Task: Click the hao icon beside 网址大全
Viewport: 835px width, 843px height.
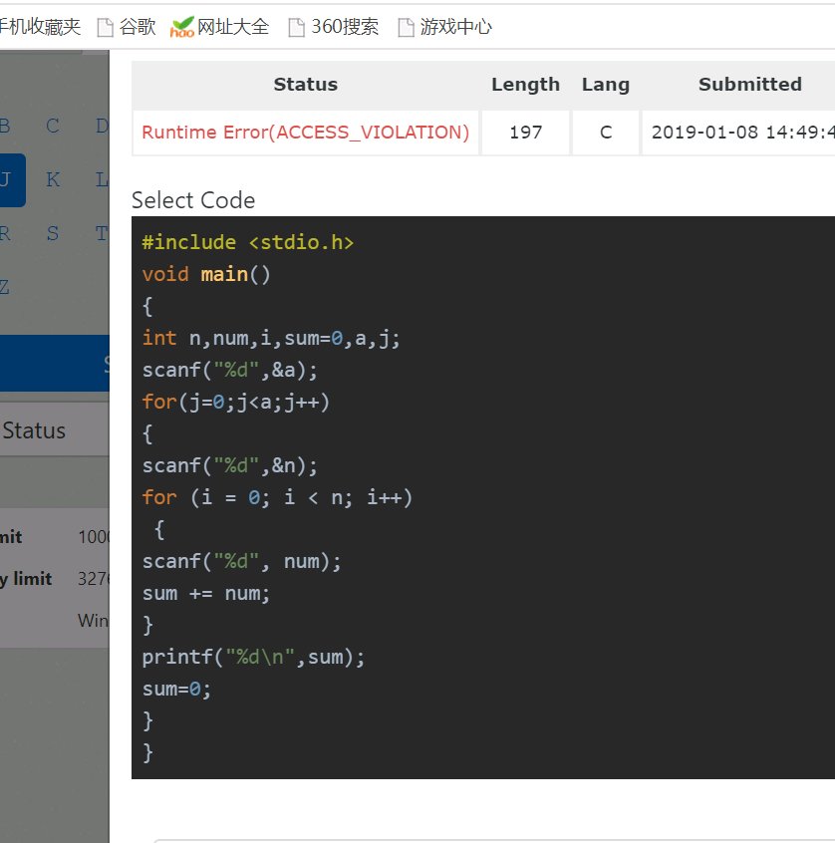Action: pos(181,27)
